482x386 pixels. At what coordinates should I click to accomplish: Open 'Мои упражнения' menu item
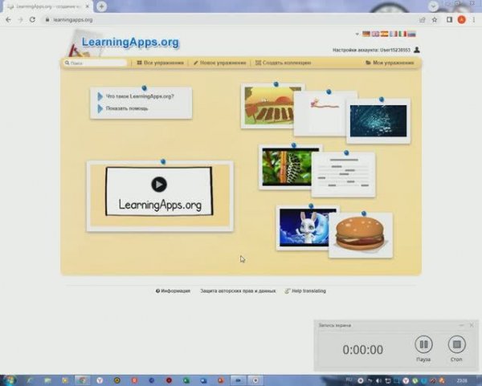pyautogui.click(x=390, y=63)
